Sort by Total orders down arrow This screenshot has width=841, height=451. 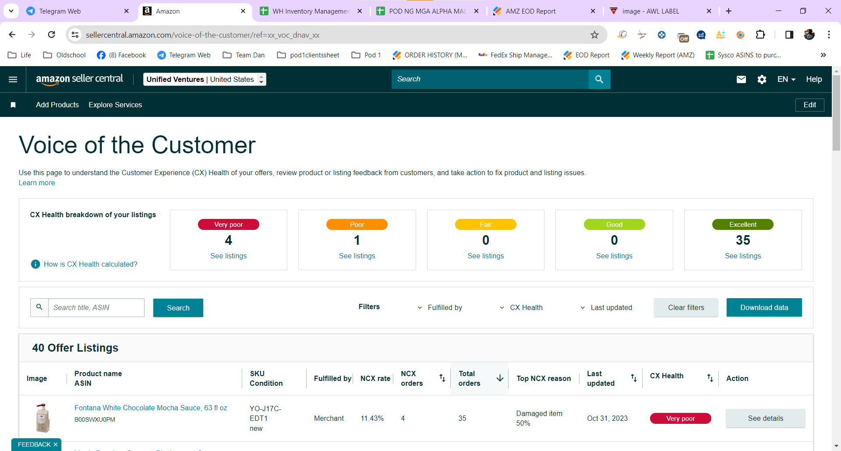pos(500,378)
